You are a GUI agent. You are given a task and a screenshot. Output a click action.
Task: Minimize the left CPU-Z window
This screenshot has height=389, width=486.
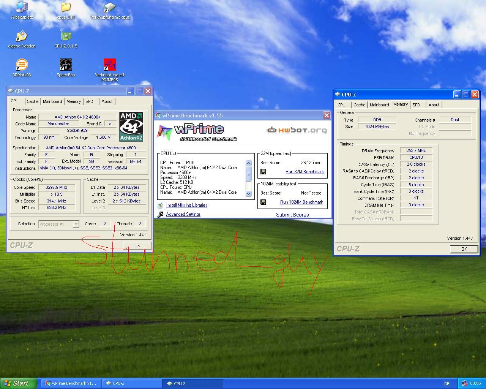[130, 91]
